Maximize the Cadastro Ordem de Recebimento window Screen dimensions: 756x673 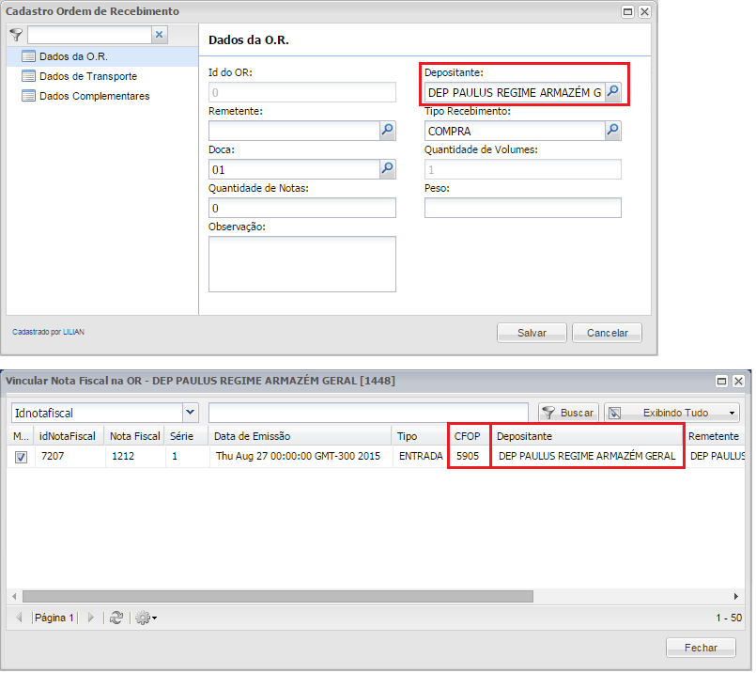click(x=627, y=11)
